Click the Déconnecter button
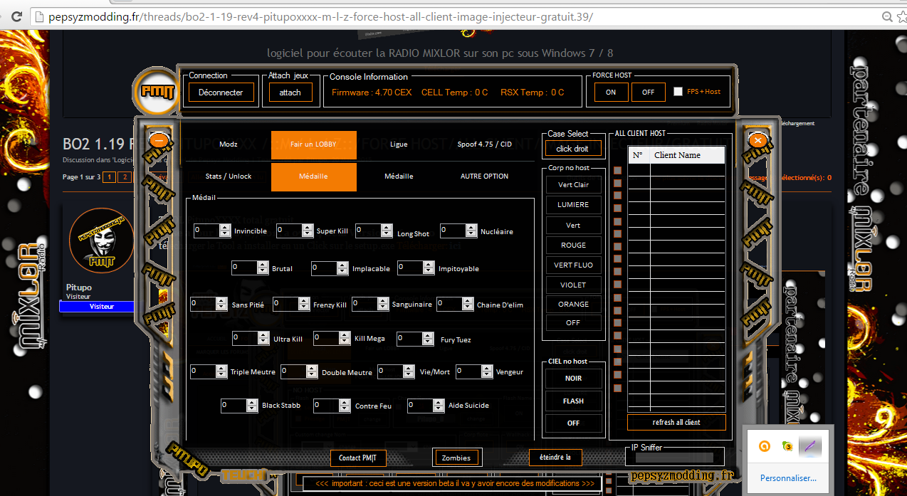The height and width of the screenshot is (496, 907). (221, 93)
